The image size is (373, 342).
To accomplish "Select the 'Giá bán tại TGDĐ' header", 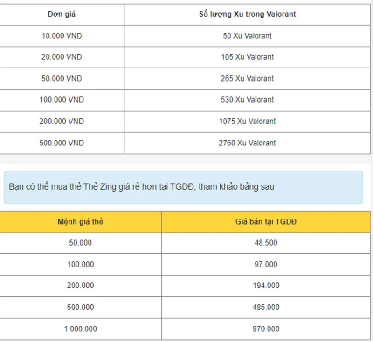I will [266, 222].
